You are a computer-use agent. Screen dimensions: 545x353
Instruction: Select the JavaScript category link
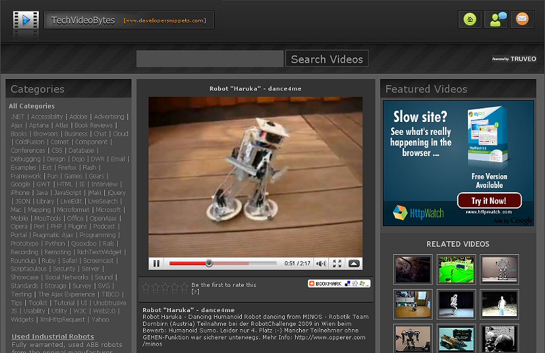coord(68,193)
